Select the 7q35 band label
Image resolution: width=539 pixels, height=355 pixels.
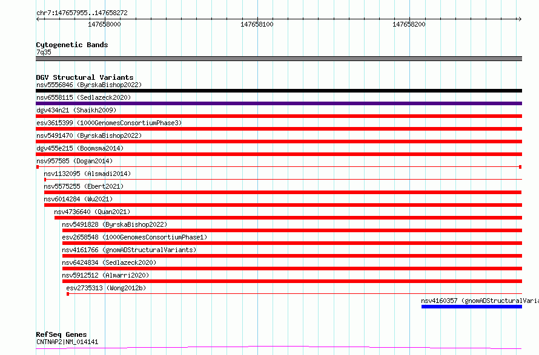(x=44, y=52)
